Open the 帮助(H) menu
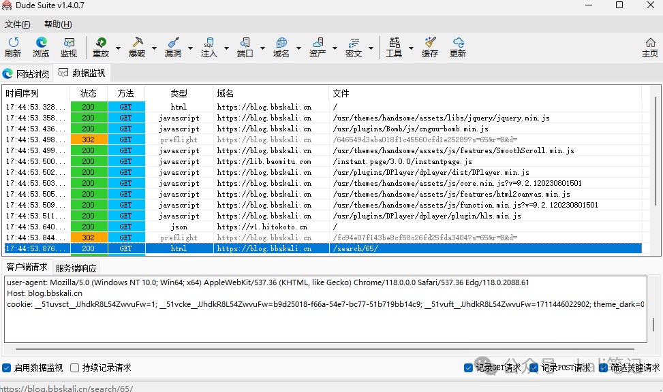Image resolution: width=663 pixels, height=392 pixels. [x=58, y=24]
